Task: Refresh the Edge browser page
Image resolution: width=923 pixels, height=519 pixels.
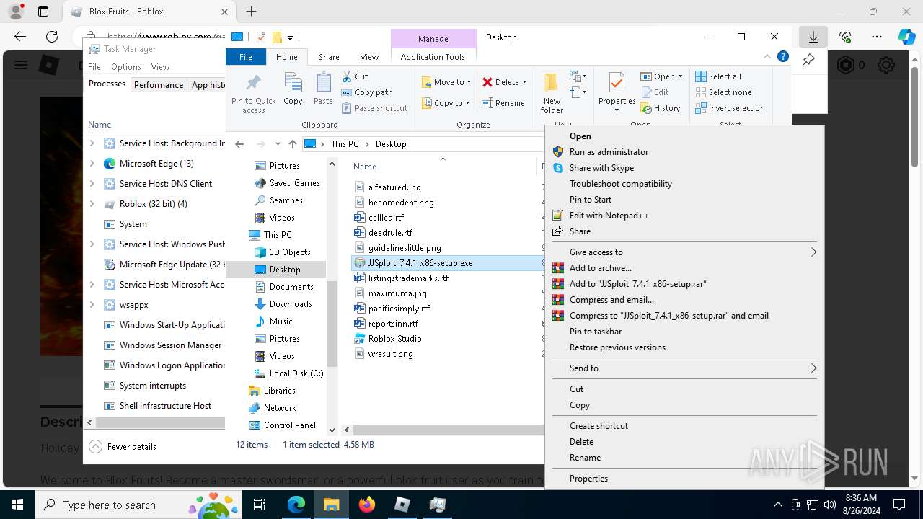Action: click(x=52, y=37)
